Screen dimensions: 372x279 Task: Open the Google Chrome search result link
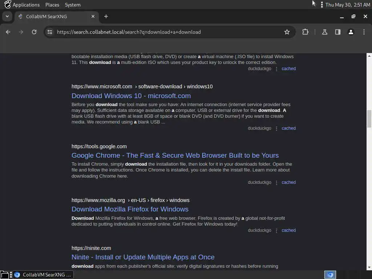click(175, 155)
